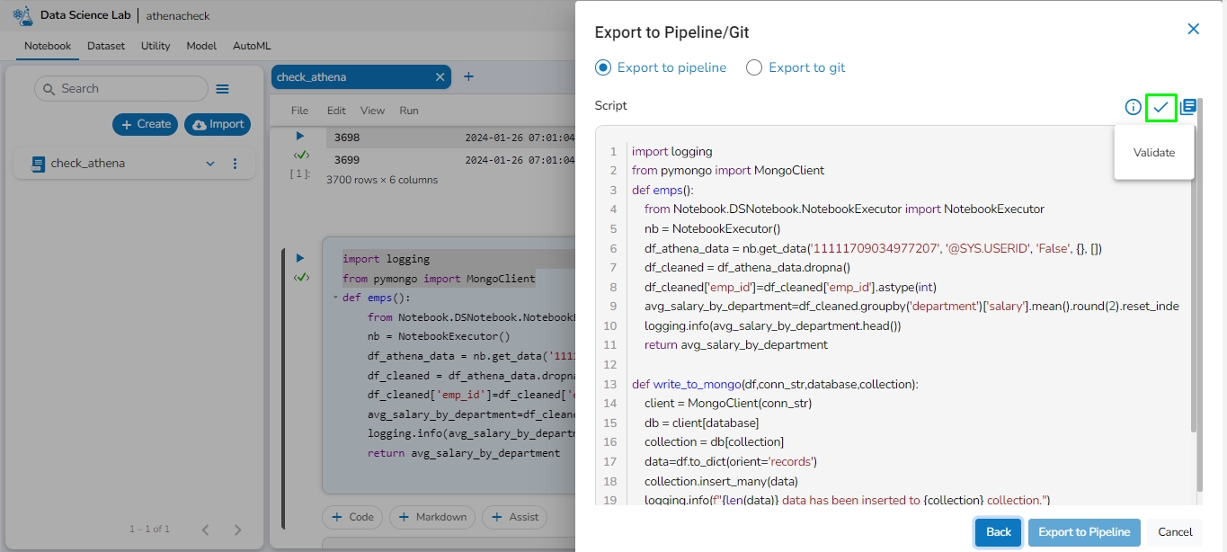Click the copy script icon
Image resolution: width=1227 pixels, height=552 pixels.
[1188, 107]
